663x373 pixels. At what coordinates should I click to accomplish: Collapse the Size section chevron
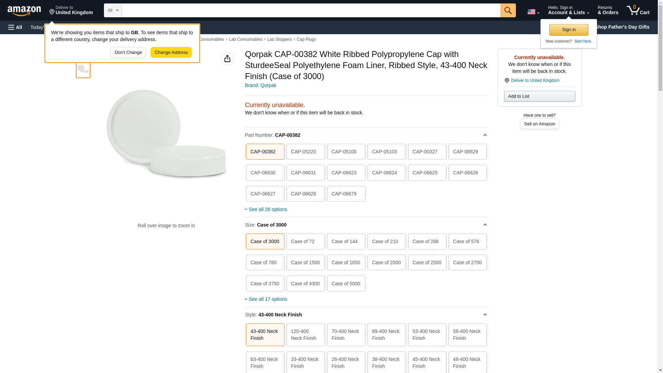485,225
